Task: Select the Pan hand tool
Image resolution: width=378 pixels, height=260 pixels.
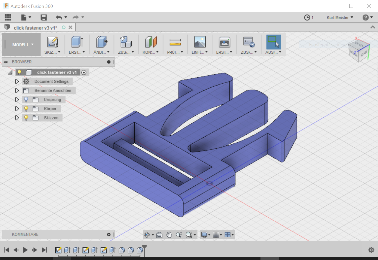Action: (x=169, y=235)
